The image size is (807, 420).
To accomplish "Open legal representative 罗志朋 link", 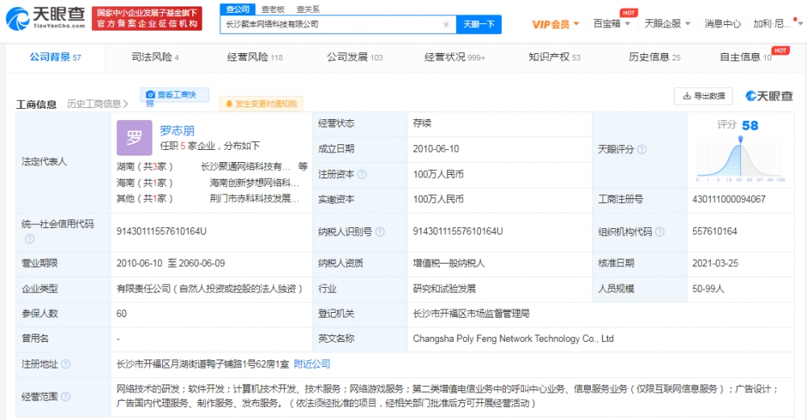I will click(x=177, y=131).
